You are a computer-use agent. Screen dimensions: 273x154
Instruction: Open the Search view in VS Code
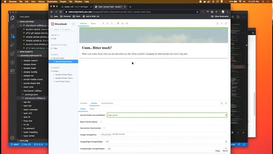click(x=12, y=27)
